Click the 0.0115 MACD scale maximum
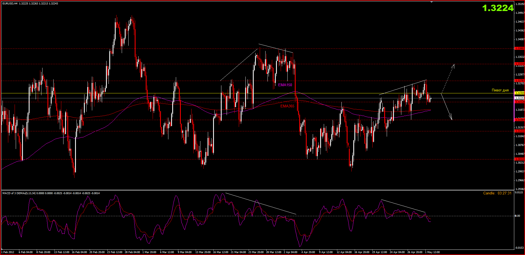This screenshot has width=525, height=255. [x=519, y=192]
